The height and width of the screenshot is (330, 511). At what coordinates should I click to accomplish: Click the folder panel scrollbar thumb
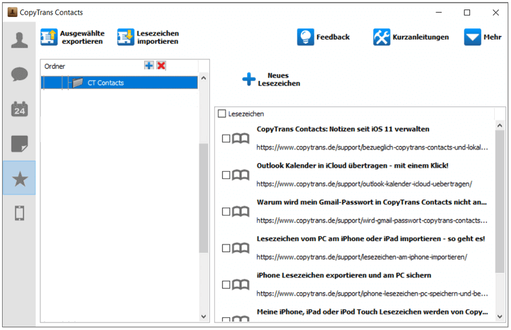(x=204, y=198)
